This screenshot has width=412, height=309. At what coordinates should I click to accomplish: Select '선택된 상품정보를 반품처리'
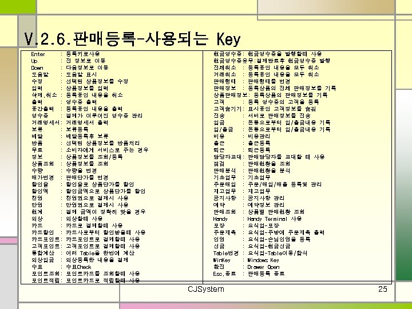pyautogui.click(x=103, y=143)
